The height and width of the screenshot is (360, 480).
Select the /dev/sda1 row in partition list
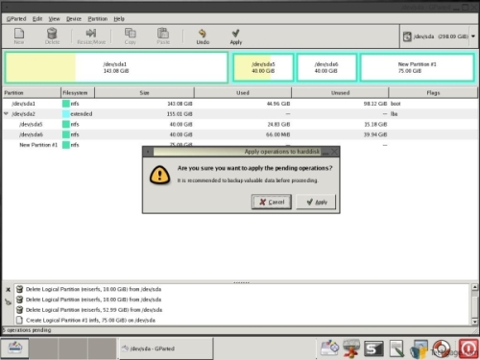(x=240, y=104)
